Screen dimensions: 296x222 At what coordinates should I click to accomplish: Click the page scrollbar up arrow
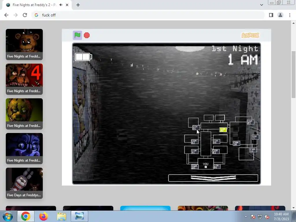pyautogui.click(x=294, y=23)
